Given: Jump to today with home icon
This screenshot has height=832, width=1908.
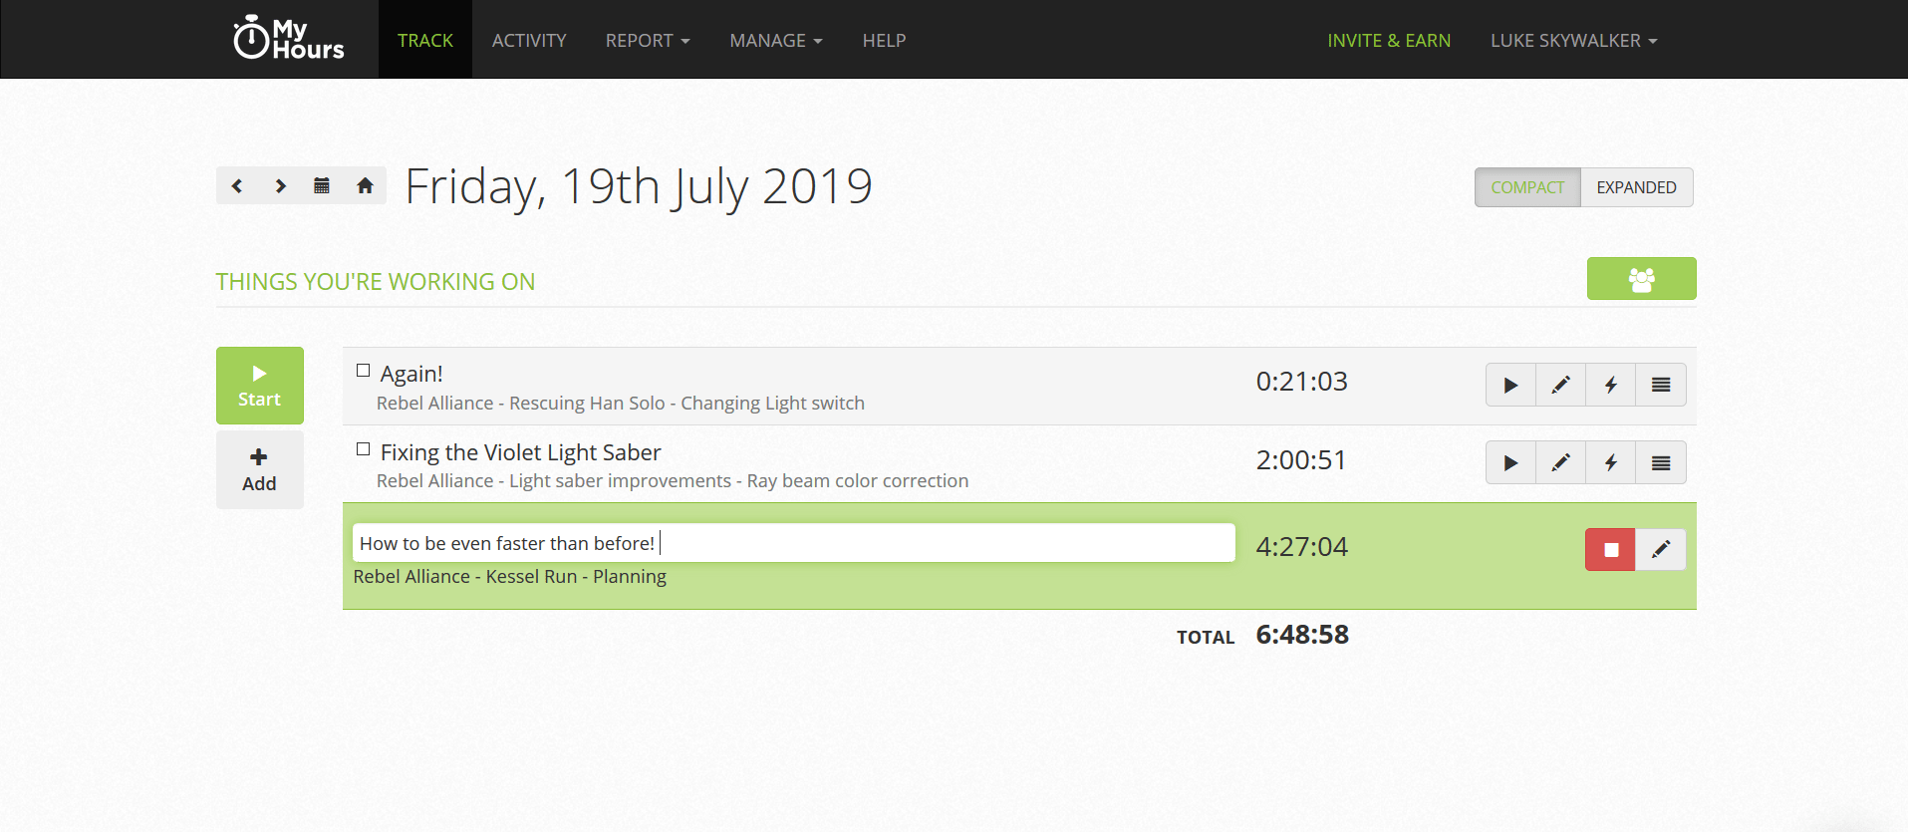Looking at the screenshot, I should tap(365, 186).
